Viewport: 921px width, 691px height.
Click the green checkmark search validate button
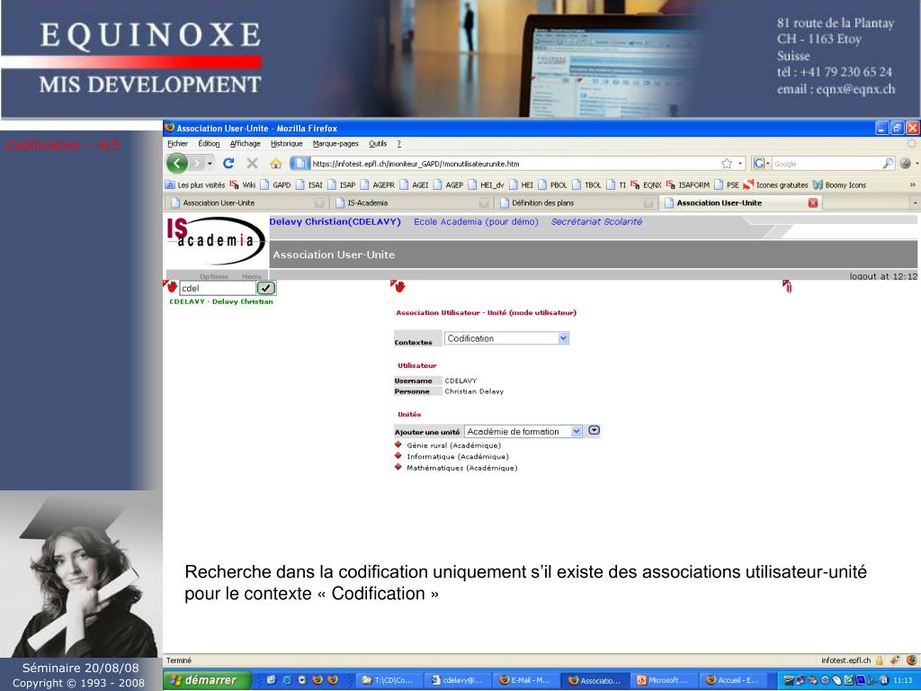[266, 288]
